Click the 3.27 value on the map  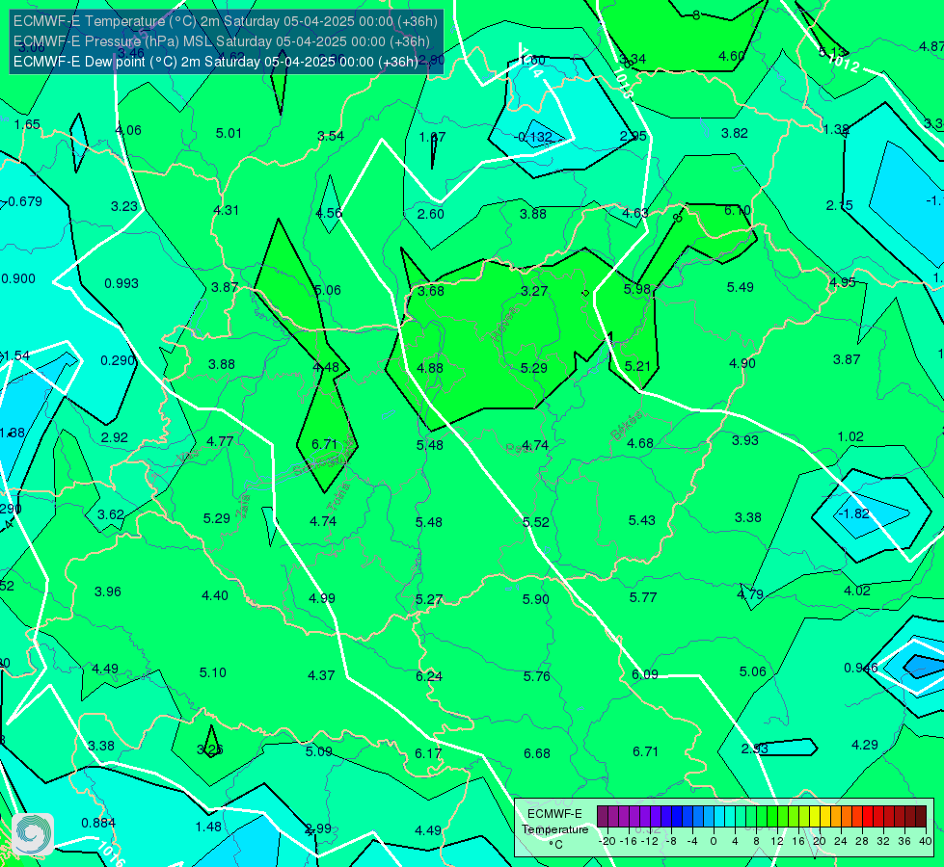click(x=534, y=291)
